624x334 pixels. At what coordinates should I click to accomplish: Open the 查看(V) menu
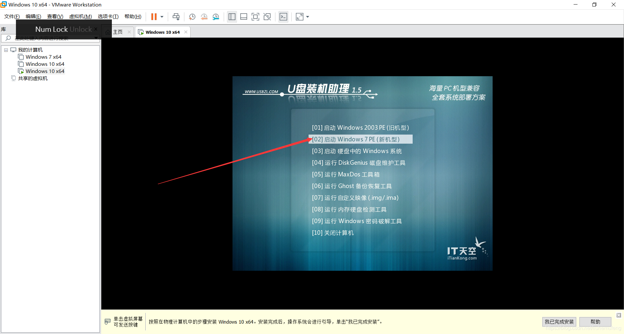tap(55, 17)
